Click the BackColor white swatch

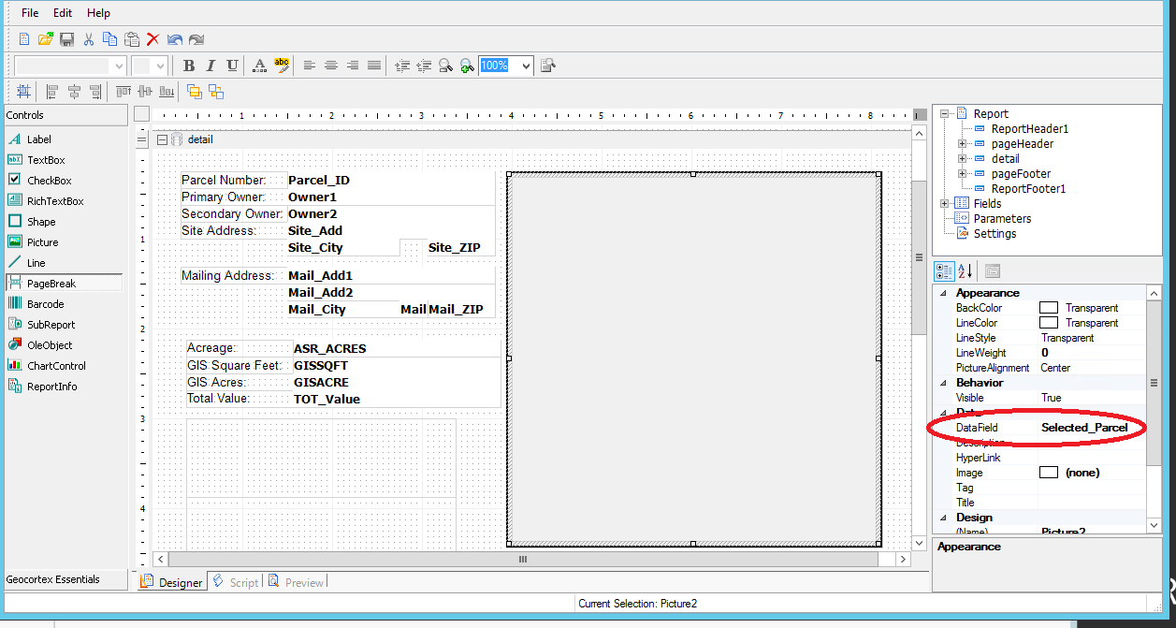1049,308
